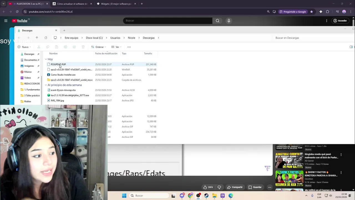Image resolution: width=355 pixels, height=200 pixels.
Task: Open Imágenes in Explorer sidebar
Action: (29, 66)
